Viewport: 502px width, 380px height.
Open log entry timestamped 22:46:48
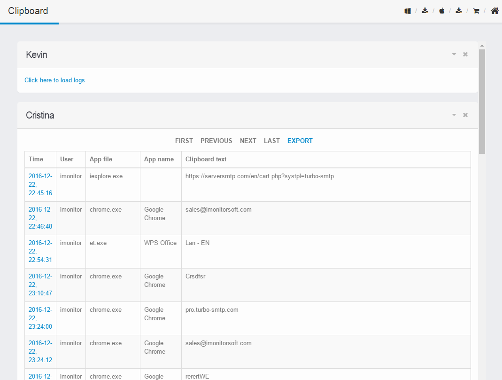[x=40, y=218]
